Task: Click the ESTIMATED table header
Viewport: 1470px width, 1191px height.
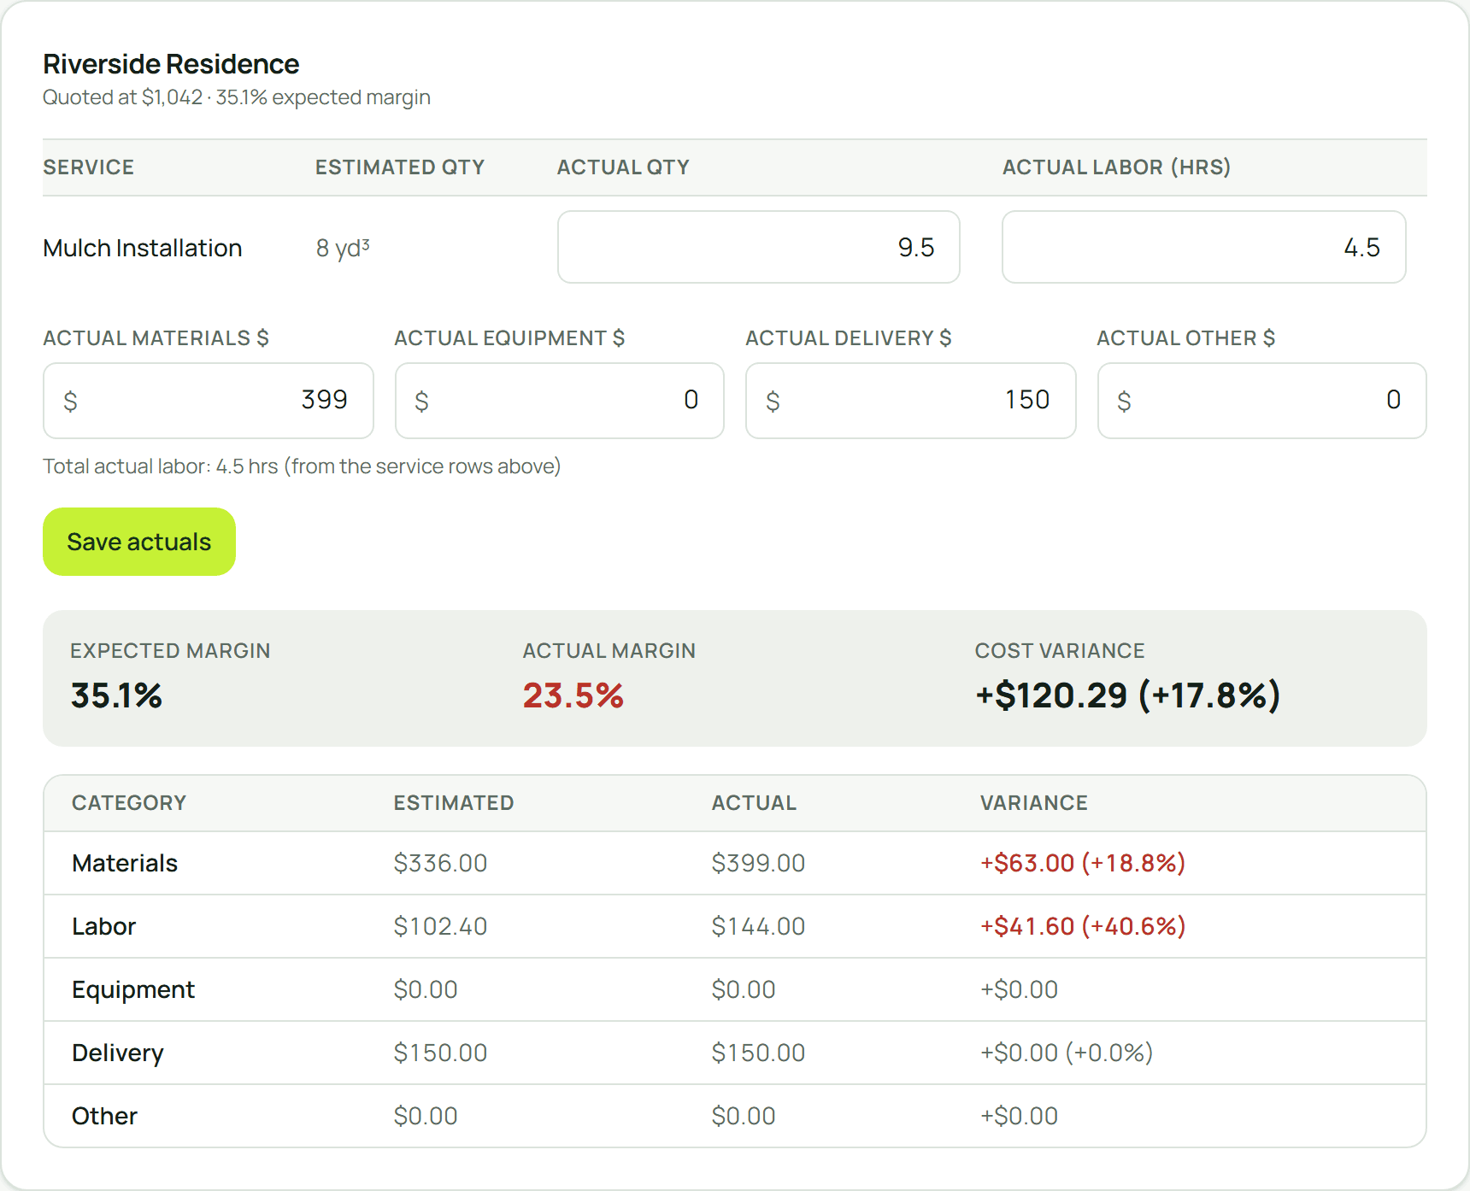Action: tap(454, 803)
